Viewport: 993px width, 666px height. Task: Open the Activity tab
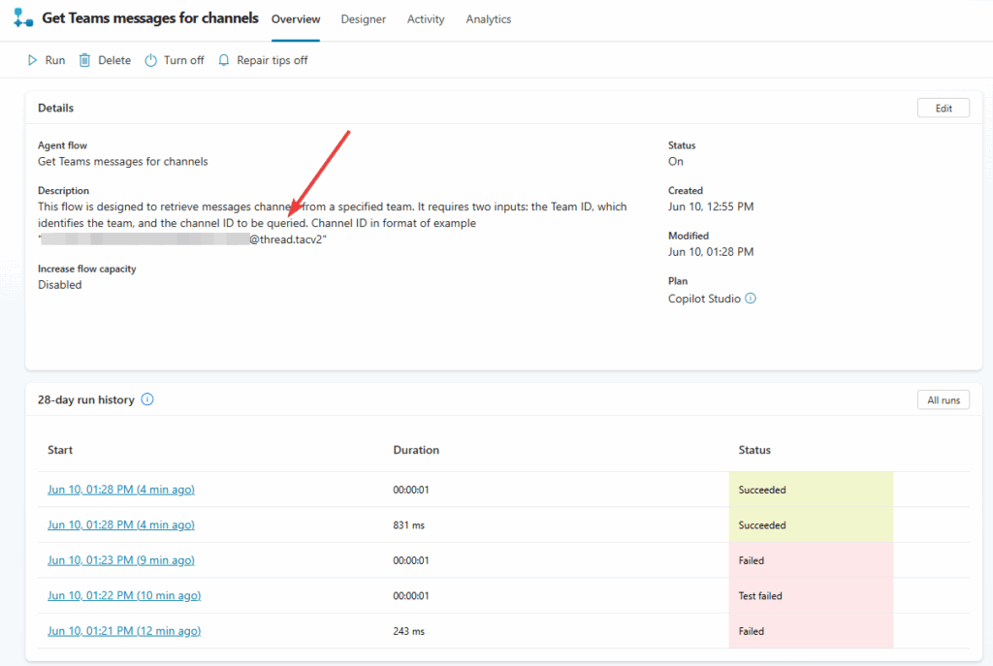click(x=426, y=19)
